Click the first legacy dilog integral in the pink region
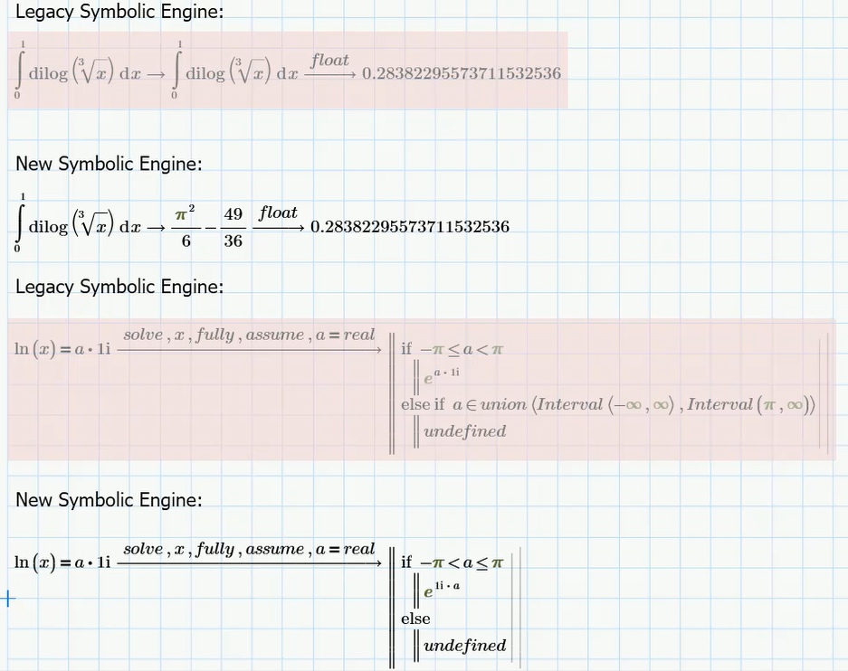Screen dimensions: 848x671 click(x=77, y=71)
